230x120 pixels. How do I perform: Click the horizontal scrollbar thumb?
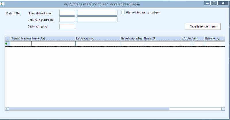(x=89, y=109)
